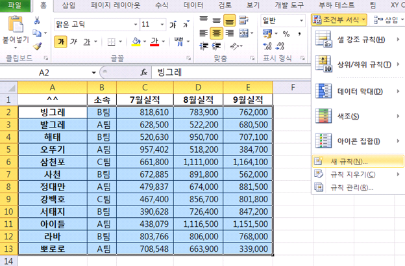Align cell text right

tap(229, 33)
